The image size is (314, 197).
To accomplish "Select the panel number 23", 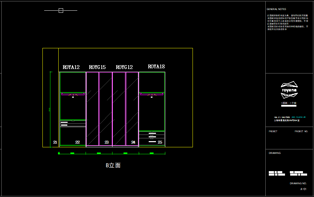I will click(x=107, y=142).
